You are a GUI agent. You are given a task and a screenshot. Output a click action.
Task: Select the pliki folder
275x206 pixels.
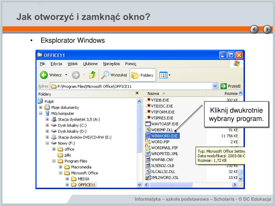click(x=64, y=155)
